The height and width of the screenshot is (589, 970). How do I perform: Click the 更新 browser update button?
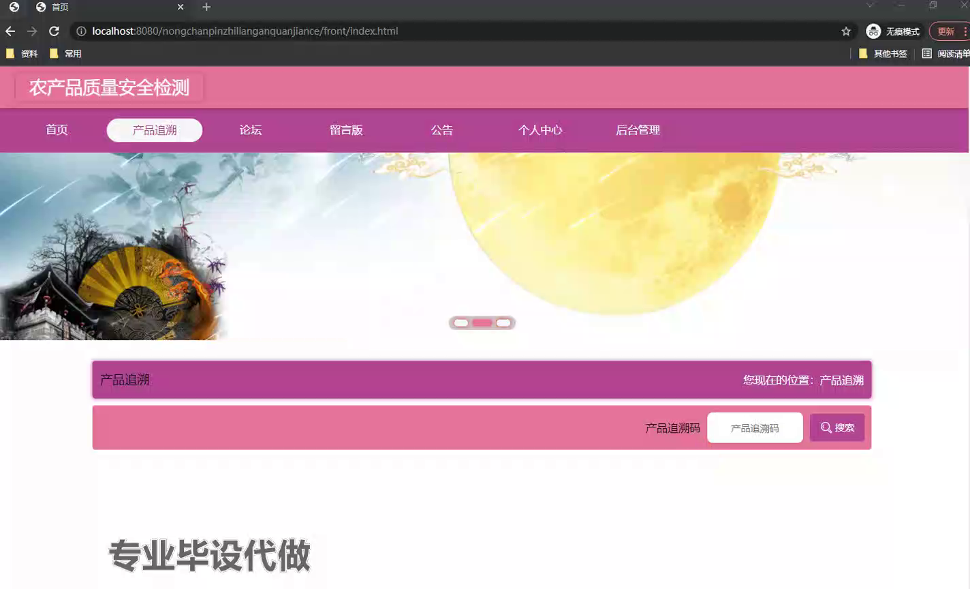pyautogui.click(x=945, y=31)
